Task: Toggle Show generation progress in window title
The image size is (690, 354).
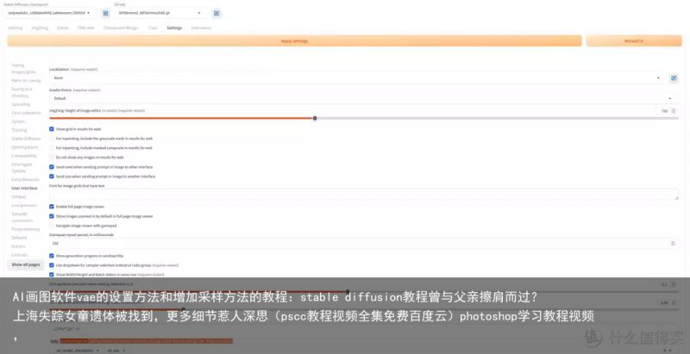Action: [x=52, y=256]
